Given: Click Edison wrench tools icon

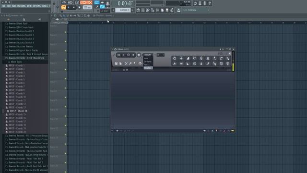Looking at the screenshot, I should click(x=130, y=63).
